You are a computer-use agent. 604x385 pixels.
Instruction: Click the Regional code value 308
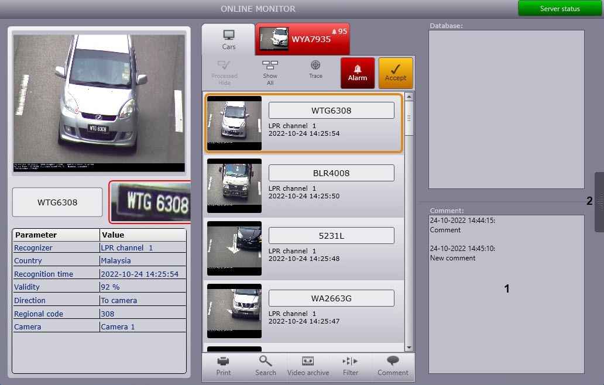click(108, 314)
